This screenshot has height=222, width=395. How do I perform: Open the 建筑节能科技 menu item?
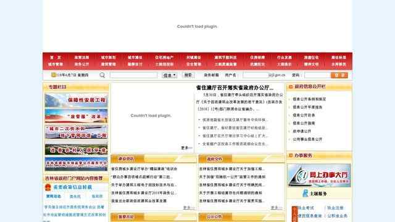(225, 57)
